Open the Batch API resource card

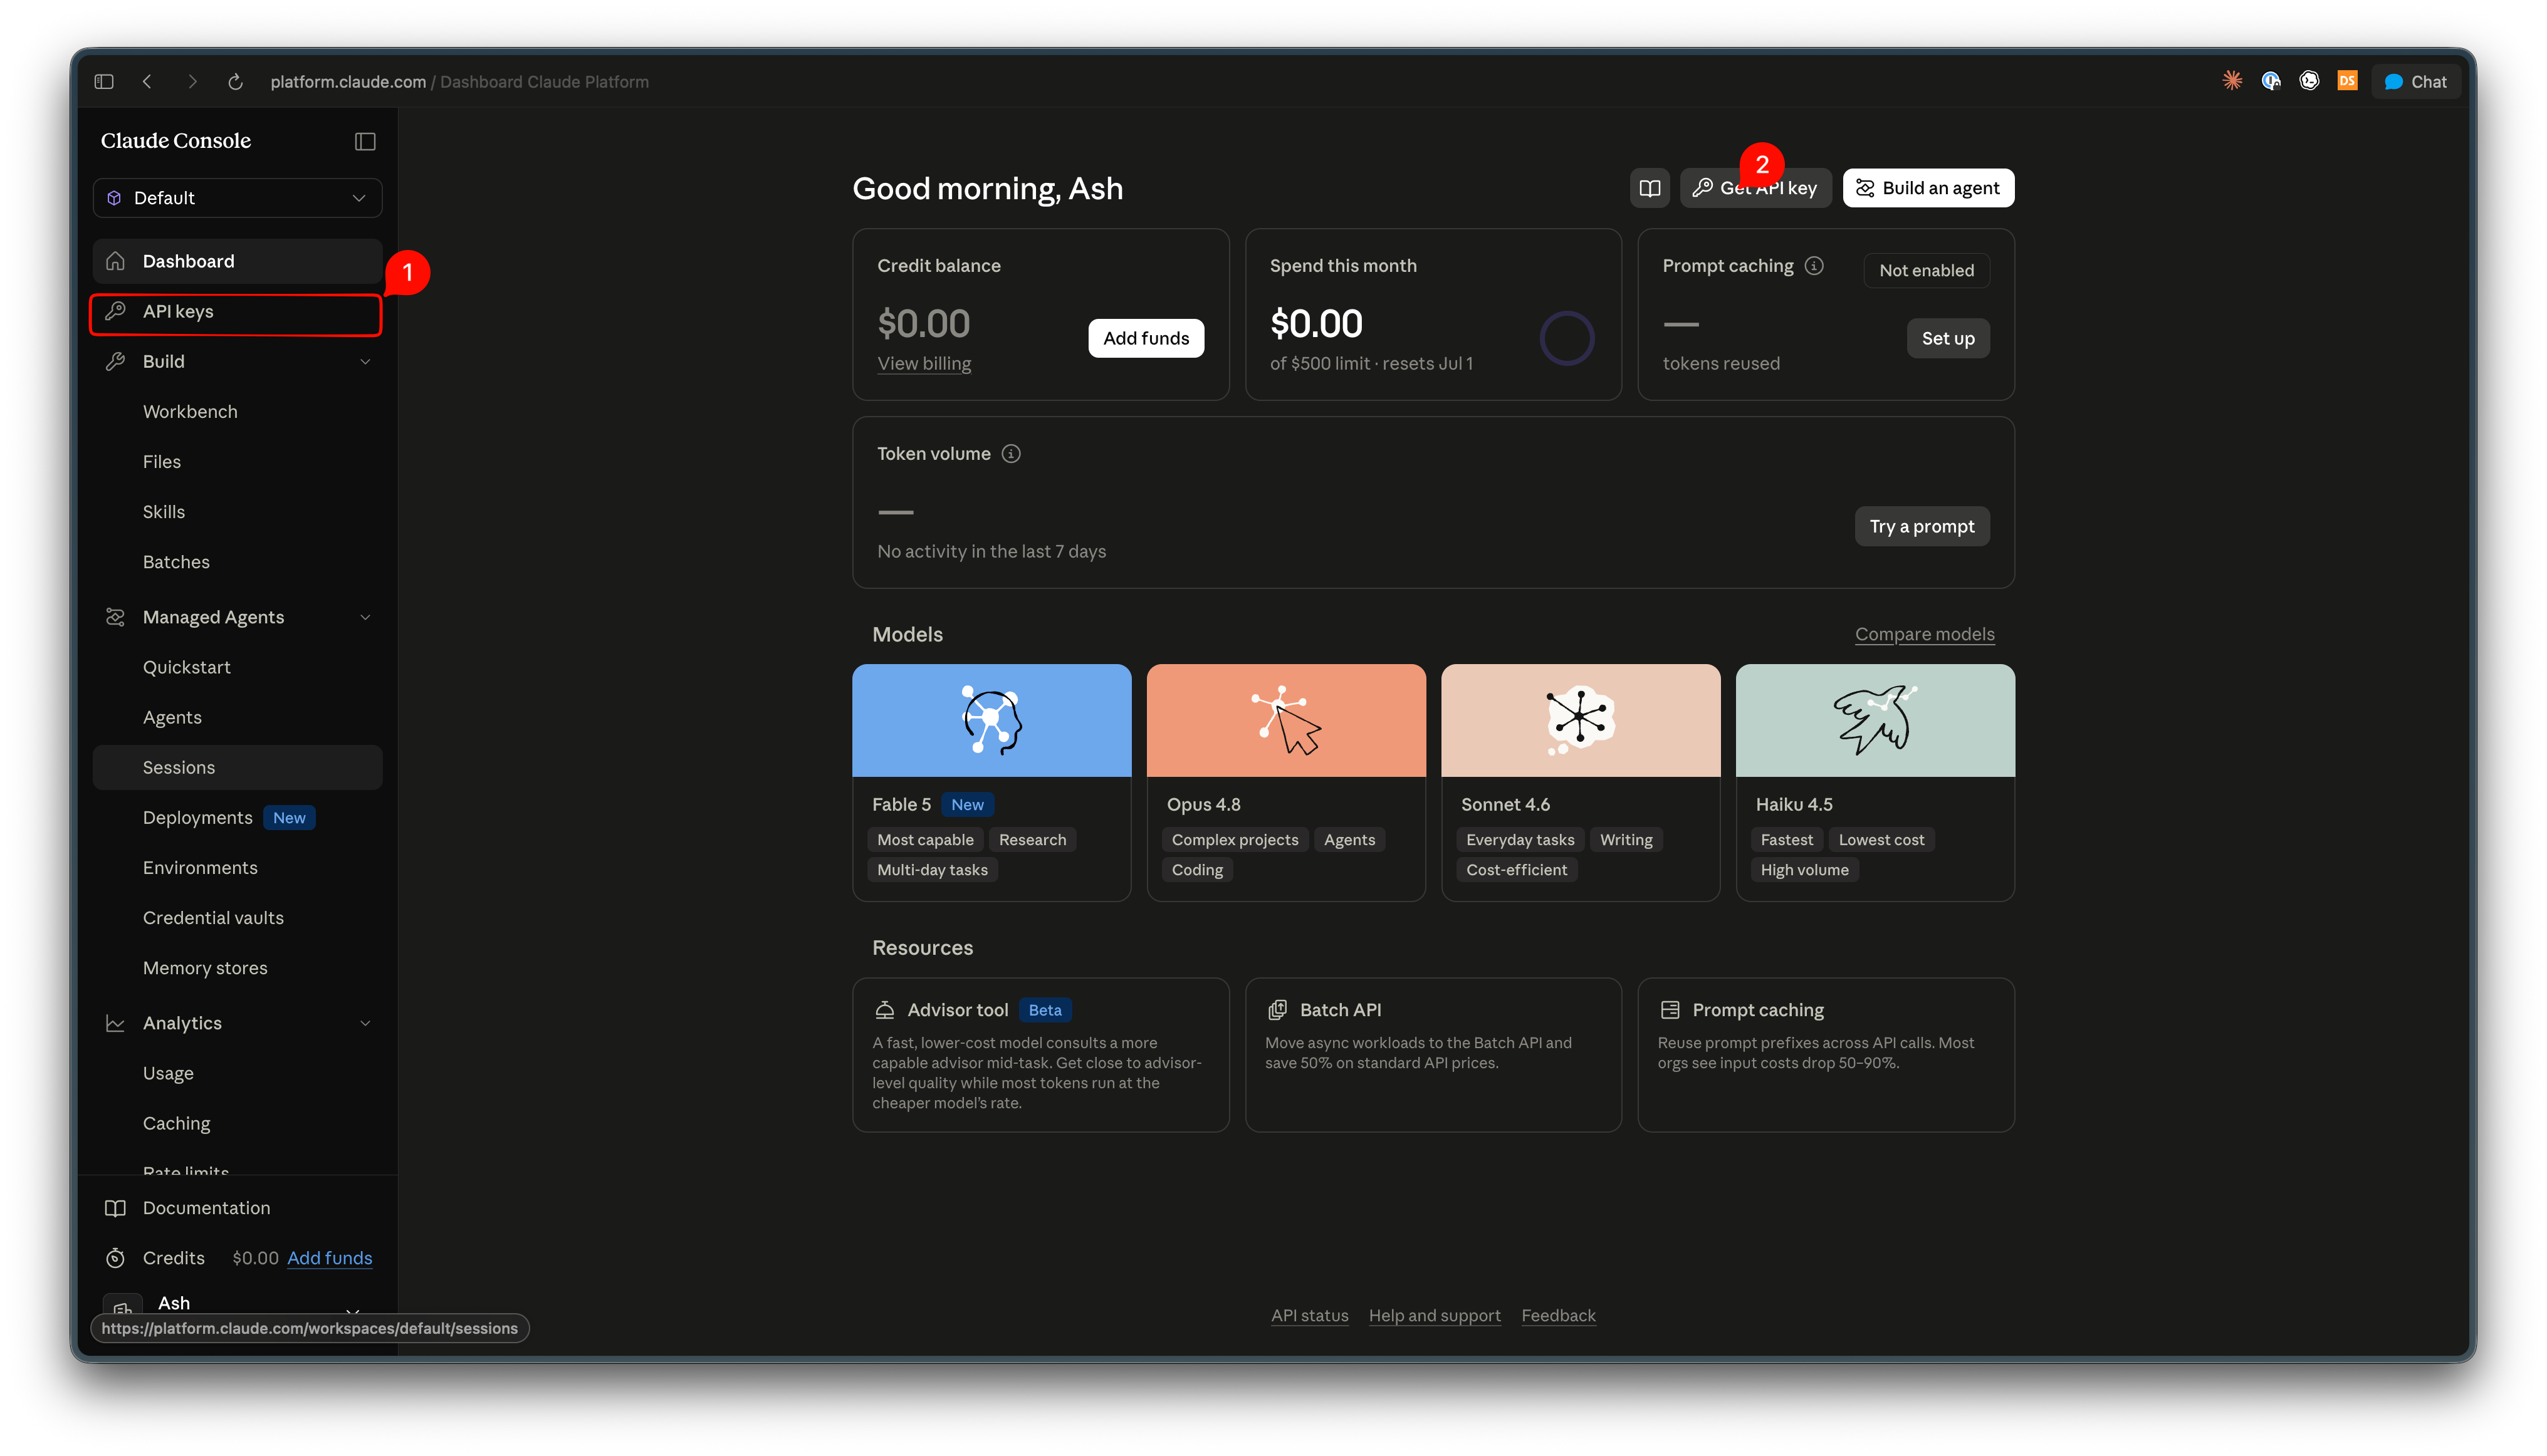[x=1433, y=1055]
